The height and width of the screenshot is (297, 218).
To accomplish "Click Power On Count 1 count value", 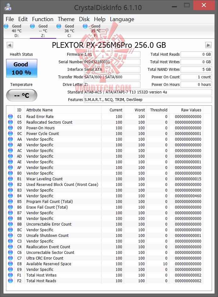I will click(196, 77).
